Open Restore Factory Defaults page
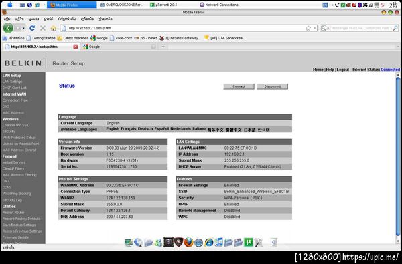This screenshot has width=402, height=264. [21, 219]
